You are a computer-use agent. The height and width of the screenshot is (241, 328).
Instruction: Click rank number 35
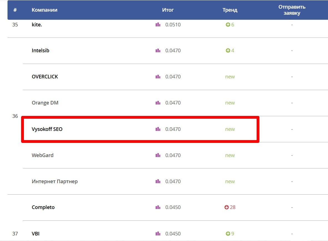point(15,25)
